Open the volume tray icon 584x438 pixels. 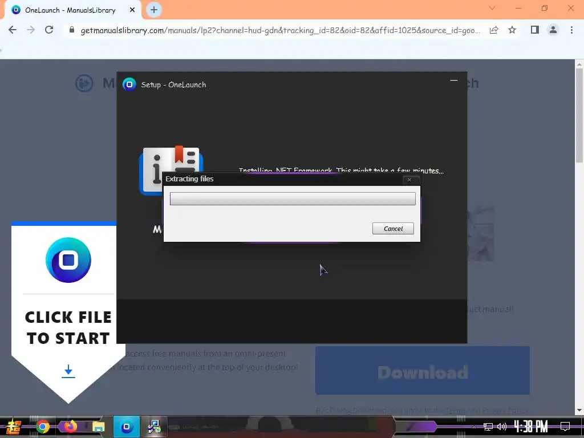(502, 427)
